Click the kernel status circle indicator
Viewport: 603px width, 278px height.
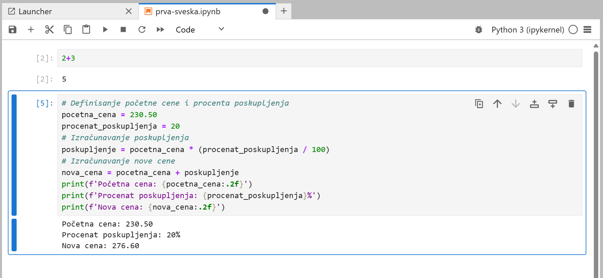(573, 29)
